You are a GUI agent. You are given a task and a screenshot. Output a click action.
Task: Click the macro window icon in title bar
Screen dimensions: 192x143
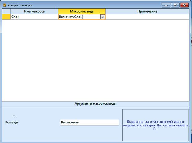(x=5, y=5)
